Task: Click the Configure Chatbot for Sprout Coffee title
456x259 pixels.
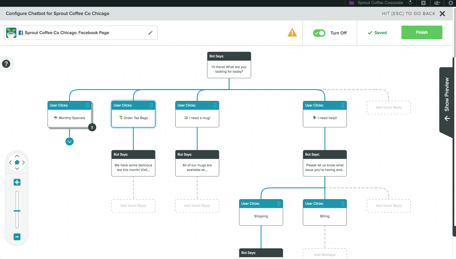Action: pos(58,14)
